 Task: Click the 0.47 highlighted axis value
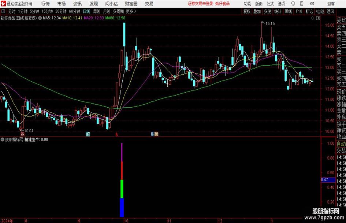coord(328,180)
